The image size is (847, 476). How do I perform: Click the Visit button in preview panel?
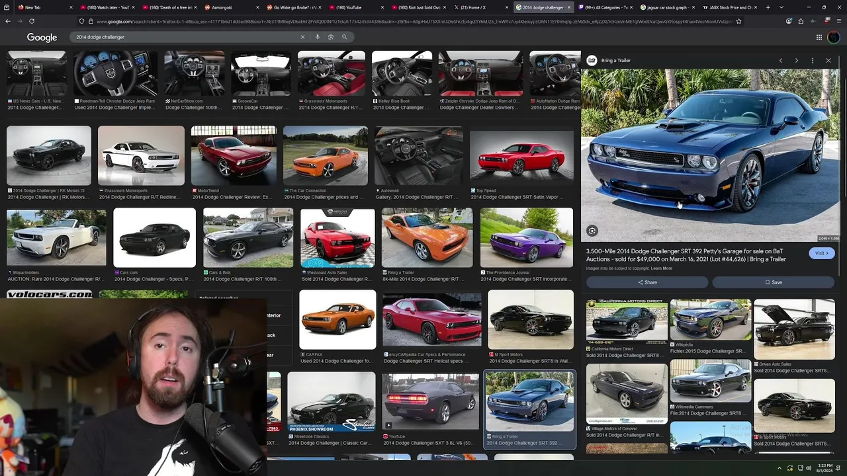[x=821, y=253]
